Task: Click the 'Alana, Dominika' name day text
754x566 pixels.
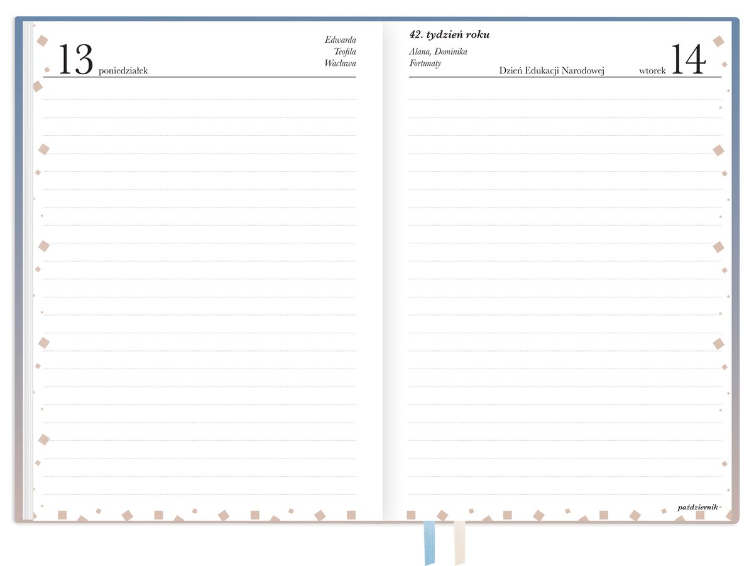Action: (x=438, y=52)
